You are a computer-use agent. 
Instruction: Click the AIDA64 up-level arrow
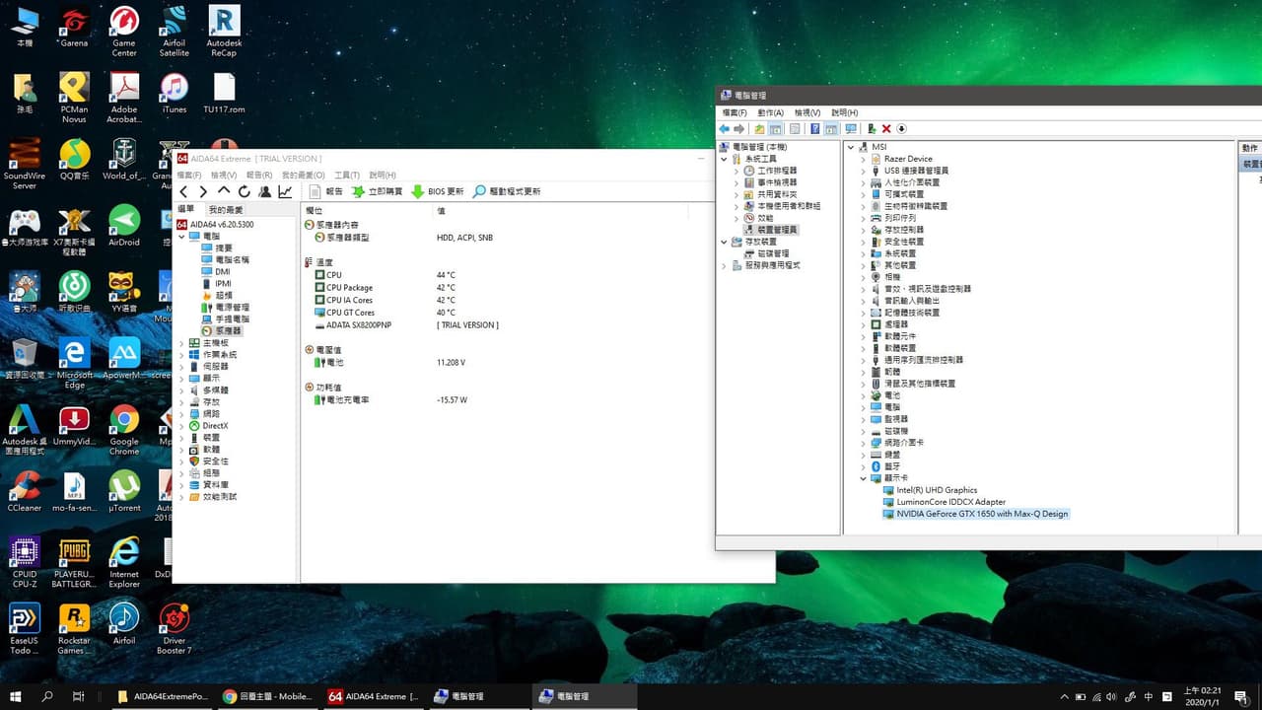[x=224, y=191]
